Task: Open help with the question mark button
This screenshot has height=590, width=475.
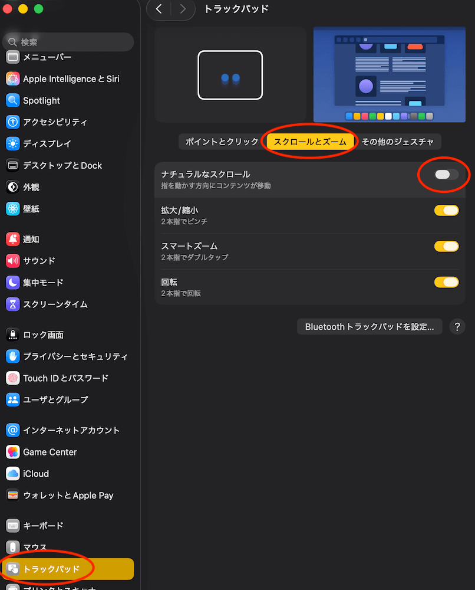Action: point(457,327)
